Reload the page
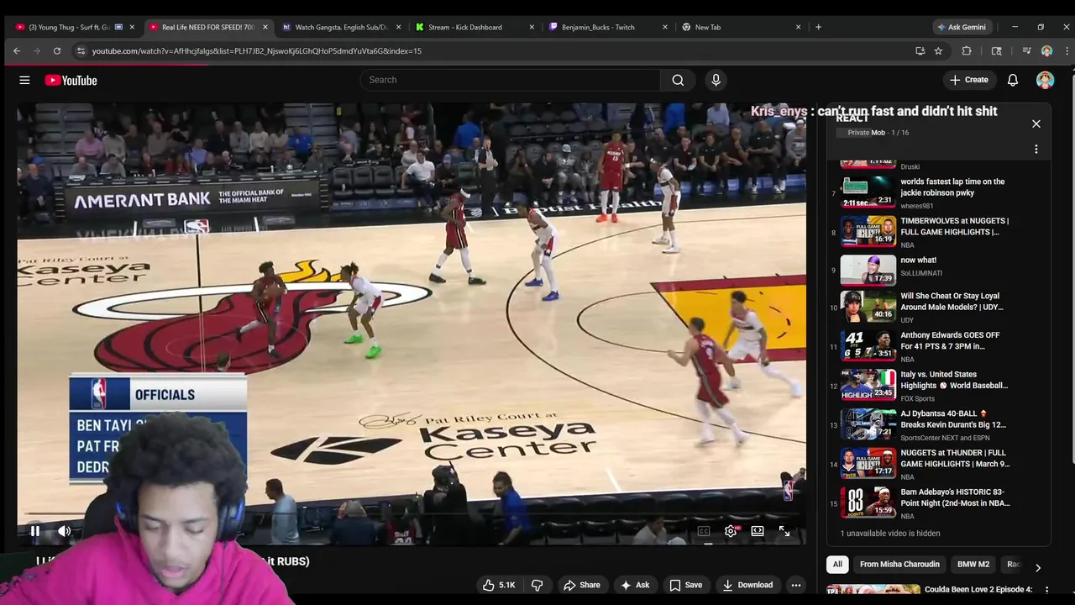The height and width of the screenshot is (605, 1075). click(x=57, y=51)
